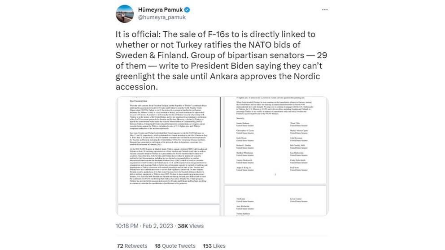Click the Feb 2, 2023 date
This screenshot has height=250, width=445.
click(157, 226)
